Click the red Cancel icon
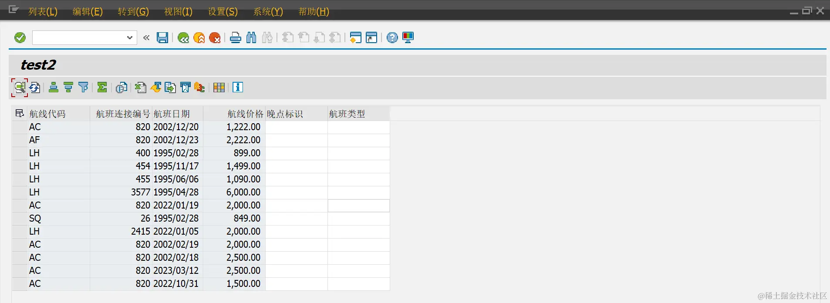 215,38
